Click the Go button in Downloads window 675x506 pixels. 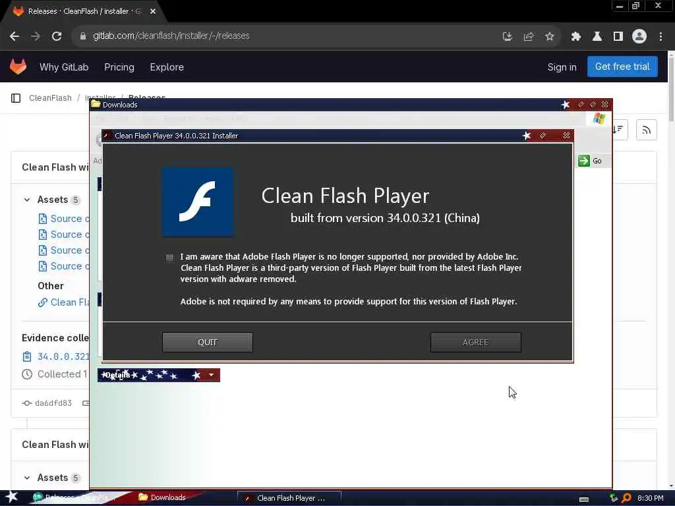coord(591,161)
